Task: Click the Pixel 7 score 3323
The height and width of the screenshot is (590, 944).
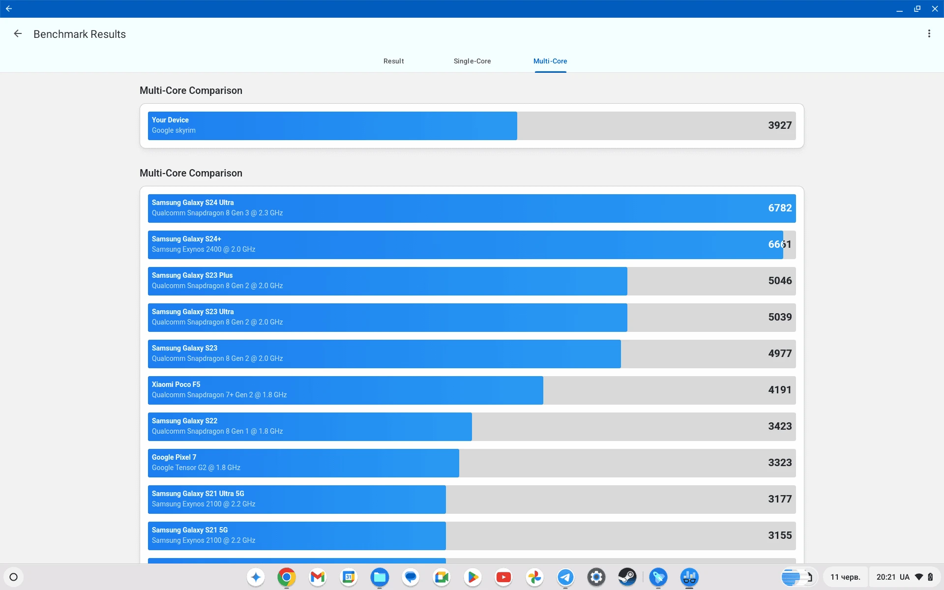Action: [780, 463]
